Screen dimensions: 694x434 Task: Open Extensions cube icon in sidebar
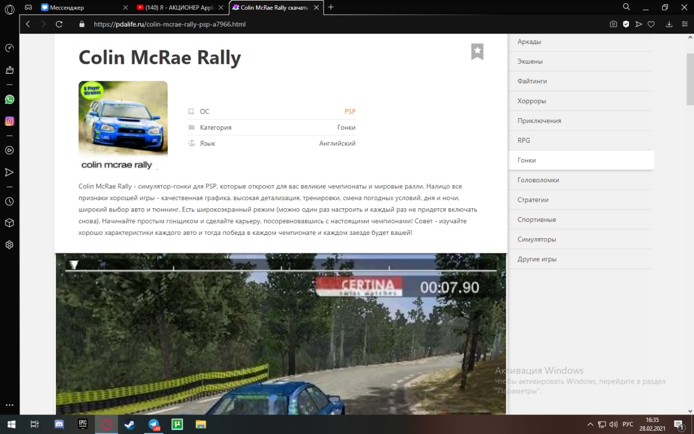click(9, 223)
